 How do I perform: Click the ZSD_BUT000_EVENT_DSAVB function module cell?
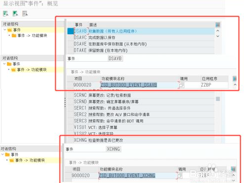pos(140,85)
